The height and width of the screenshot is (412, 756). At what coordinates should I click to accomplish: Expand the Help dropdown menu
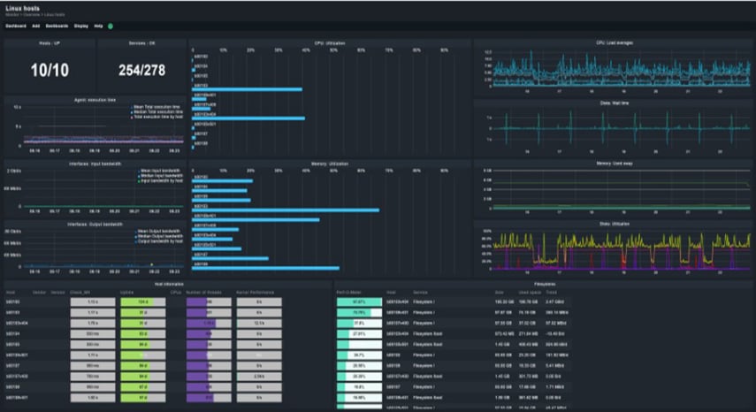click(98, 27)
